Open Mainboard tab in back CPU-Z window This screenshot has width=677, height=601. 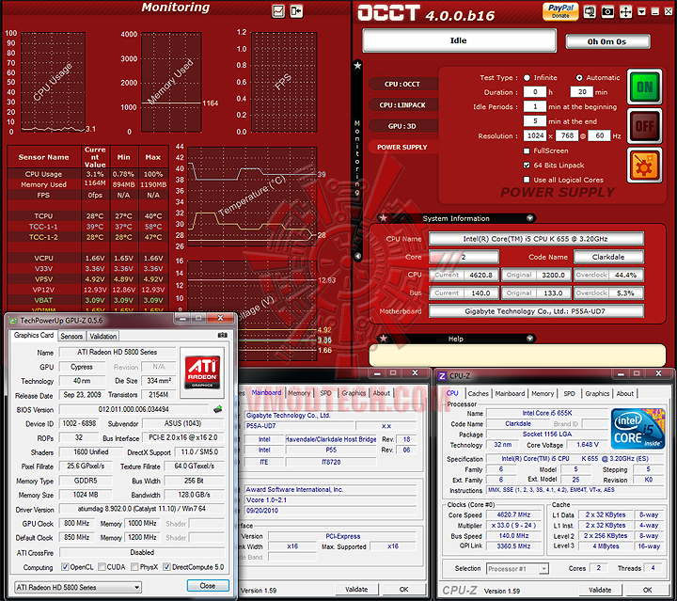pos(266,392)
